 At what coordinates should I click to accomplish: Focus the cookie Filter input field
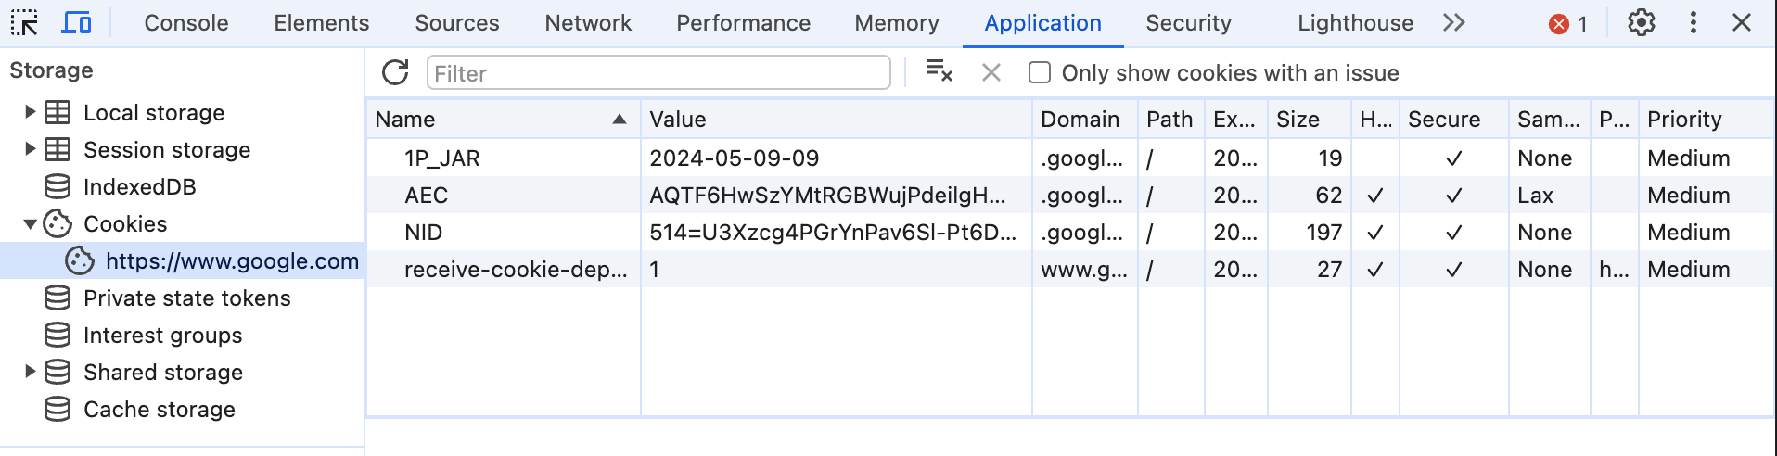coord(658,73)
